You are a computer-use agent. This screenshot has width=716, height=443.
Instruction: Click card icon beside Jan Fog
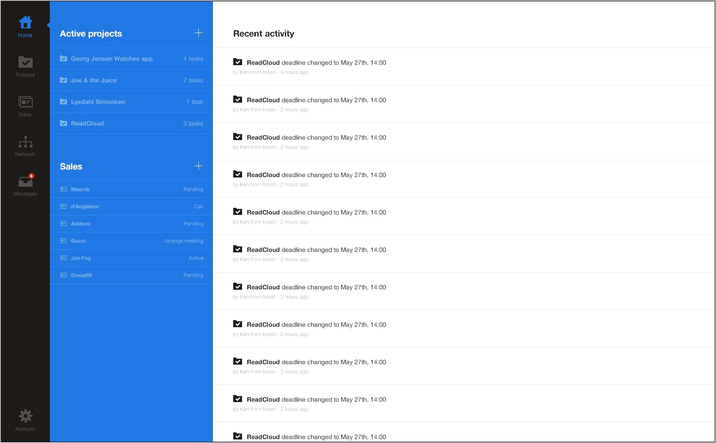(63, 258)
